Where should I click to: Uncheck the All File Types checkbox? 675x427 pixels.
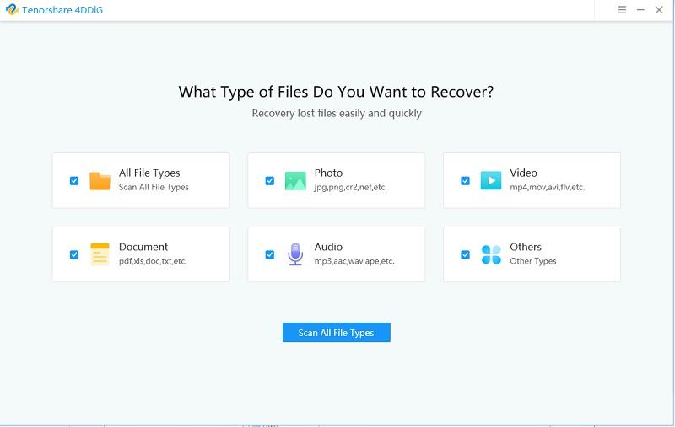tap(74, 181)
